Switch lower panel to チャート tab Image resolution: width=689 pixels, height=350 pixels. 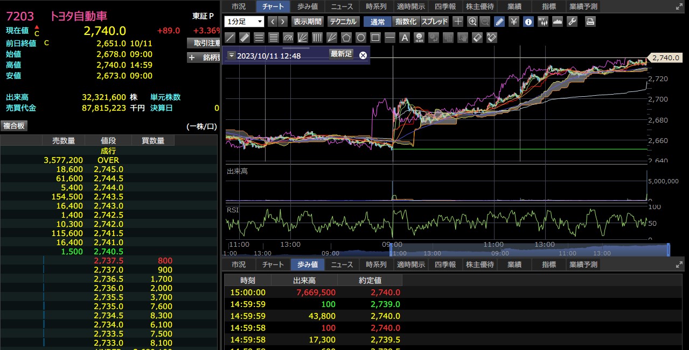point(273,265)
